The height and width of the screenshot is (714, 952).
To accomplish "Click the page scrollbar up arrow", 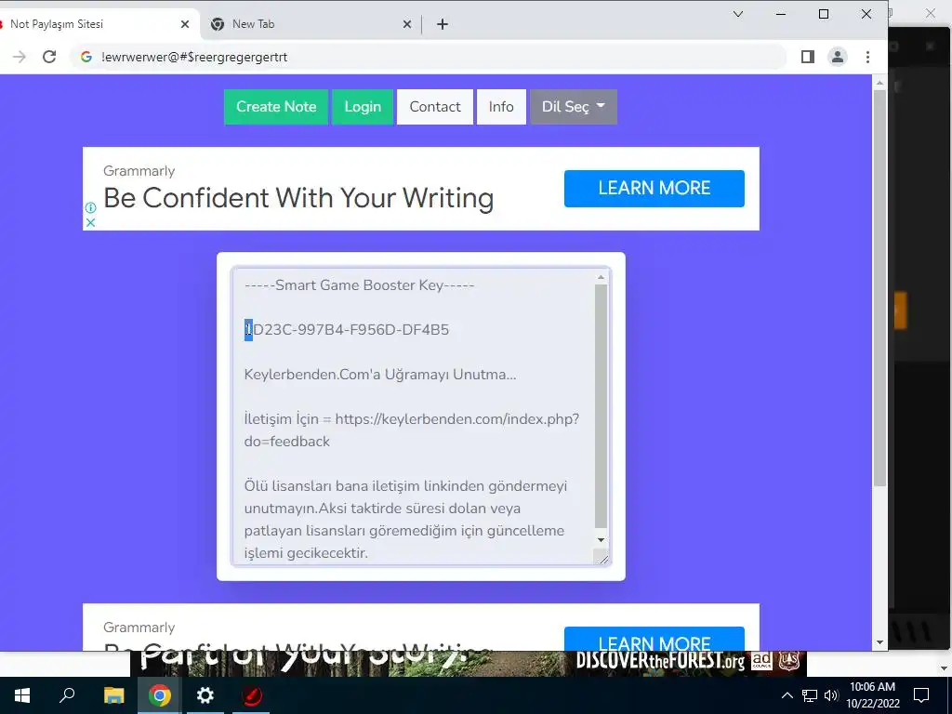I will click(879, 83).
